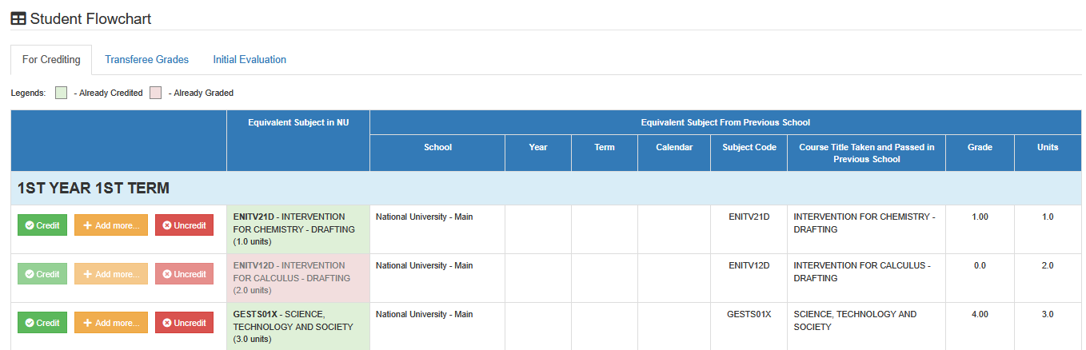Open the Transferee Grades tab
The width and height of the screenshot is (1086, 350).
(146, 60)
